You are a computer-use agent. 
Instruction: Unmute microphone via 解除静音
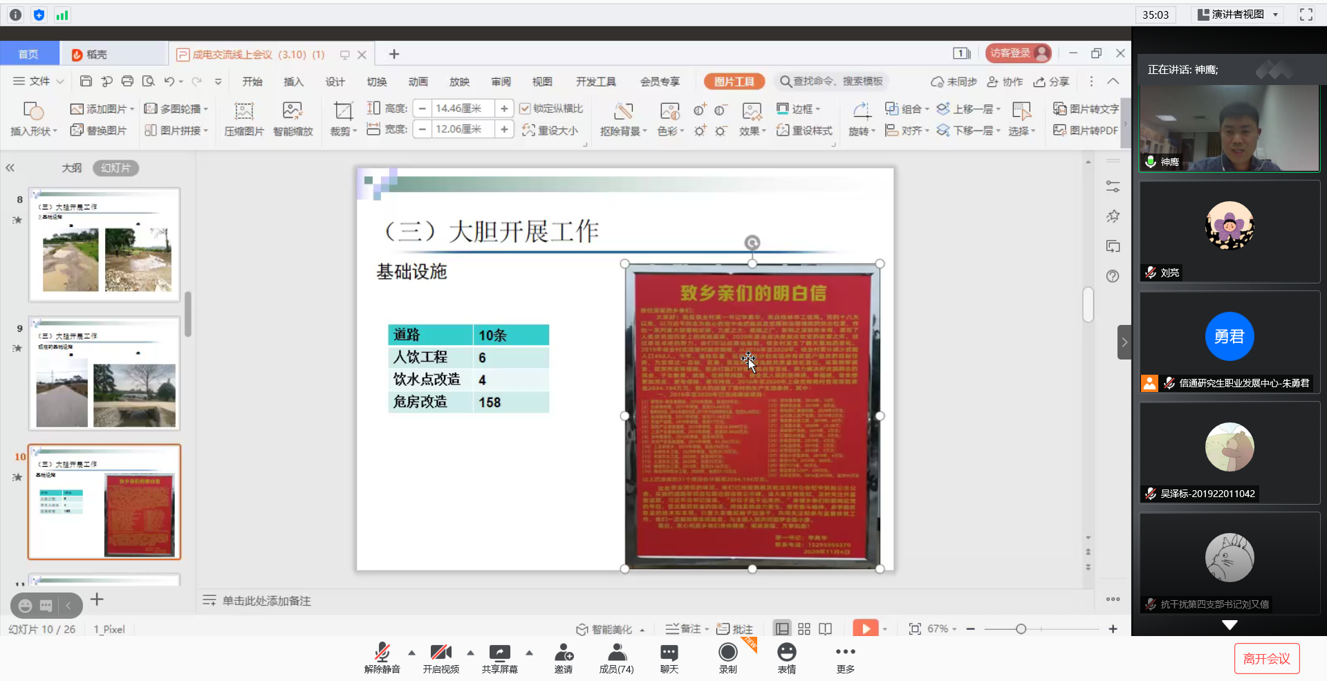pyautogui.click(x=382, y=653)
